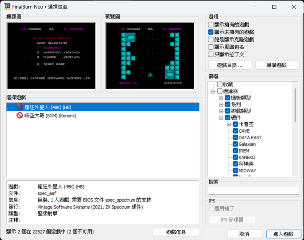Uncheck the 系列 filter checkbox
Screen dimensions: 304x240
pyautogui.click(x=228, y=104)
